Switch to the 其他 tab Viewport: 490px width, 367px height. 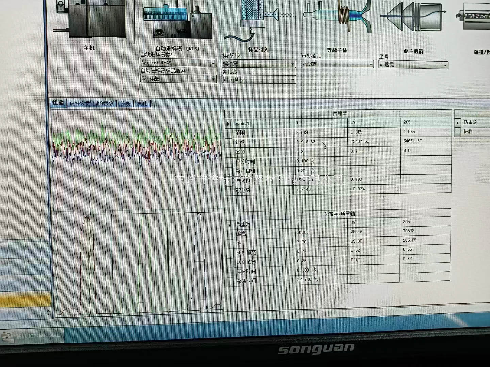pos(142,103)
